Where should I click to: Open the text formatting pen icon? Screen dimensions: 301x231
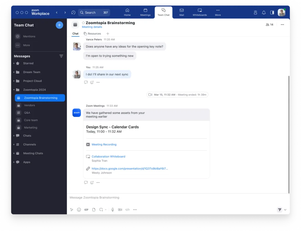click(72, 210)
